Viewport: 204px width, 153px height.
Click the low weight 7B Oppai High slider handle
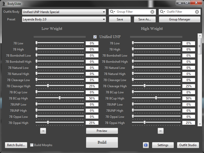[48, 122]
